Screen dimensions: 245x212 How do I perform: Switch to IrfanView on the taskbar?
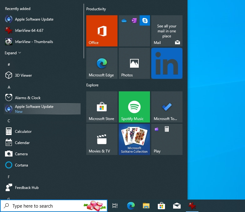(192, 206)
